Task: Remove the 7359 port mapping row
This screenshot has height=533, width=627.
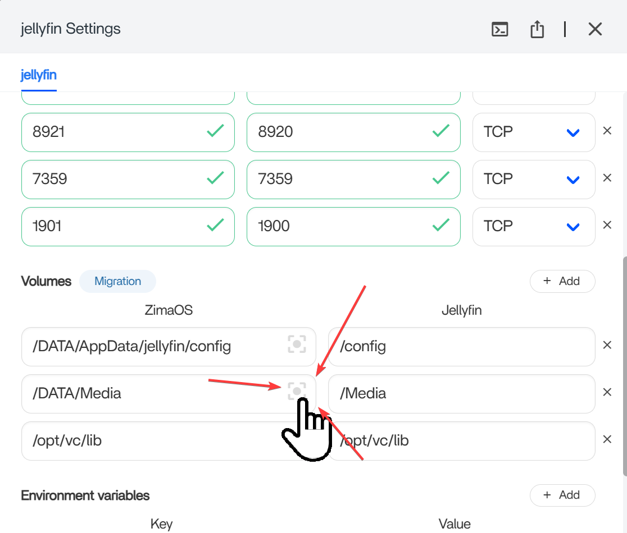Action: [x=607, y=178]
